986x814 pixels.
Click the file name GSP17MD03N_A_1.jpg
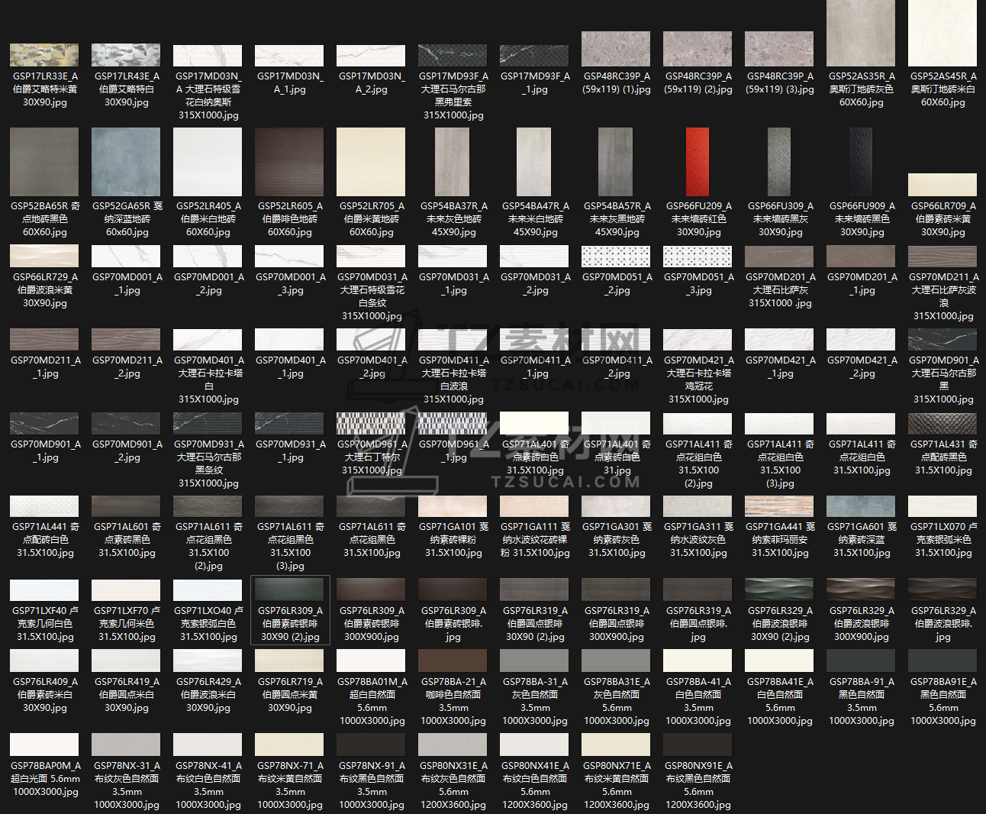[x=290, y=82]
